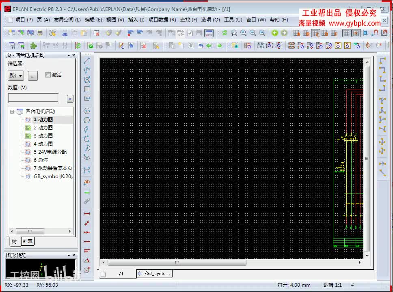Toggle the object snap magnet icon

(375, 33)
